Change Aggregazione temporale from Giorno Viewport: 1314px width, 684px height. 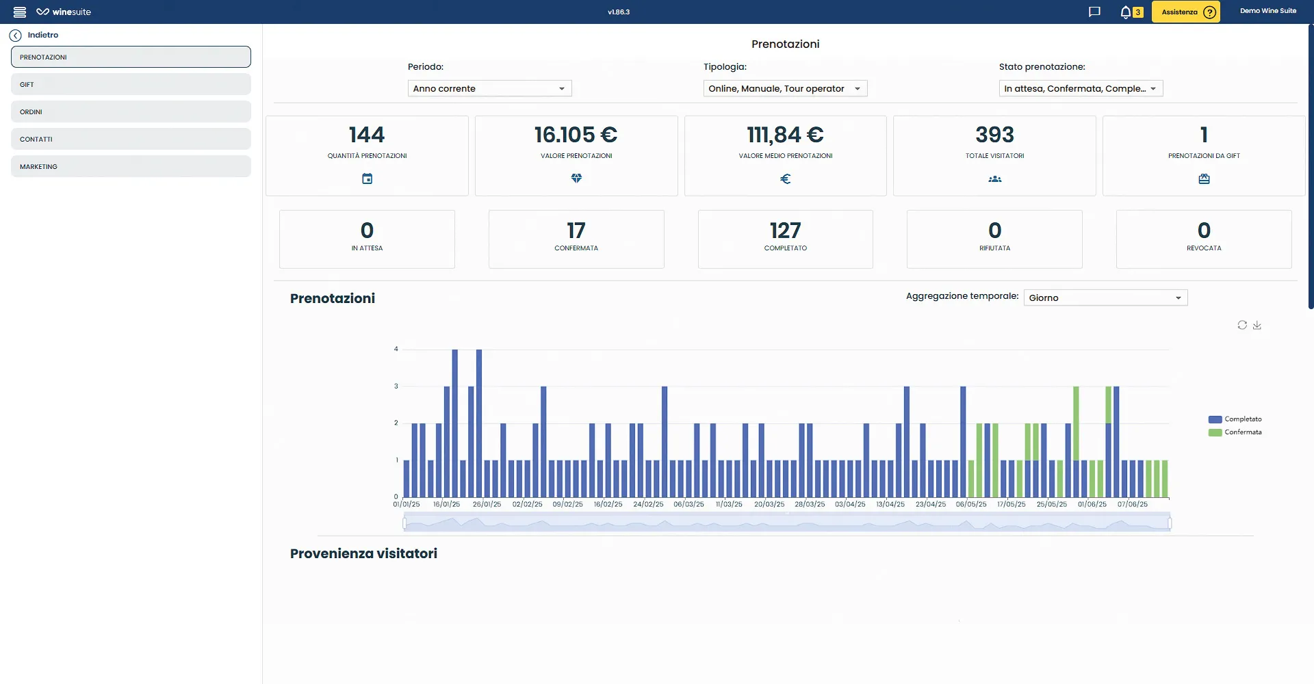(x=1105, y=298)
